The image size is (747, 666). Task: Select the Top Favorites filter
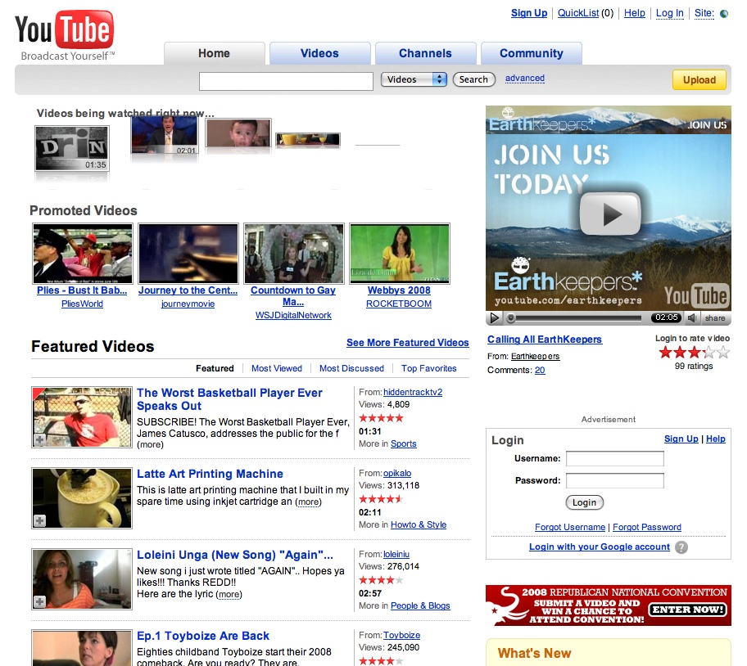pos(428,368)
